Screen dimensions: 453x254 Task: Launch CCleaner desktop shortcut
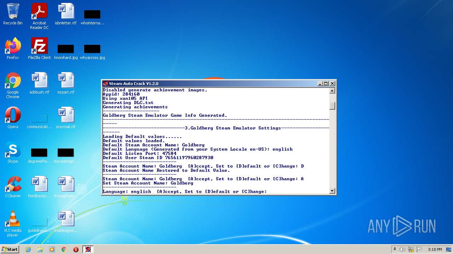[x=13, y=187]
